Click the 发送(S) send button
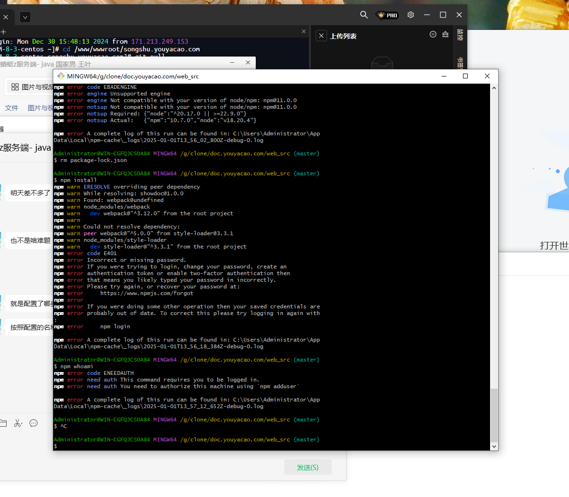 [x=308, y=467]
